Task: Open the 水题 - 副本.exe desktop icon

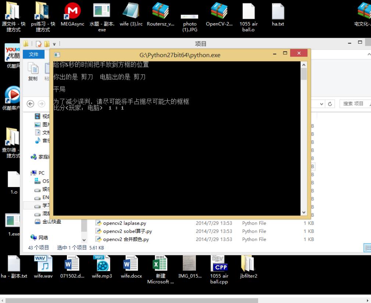Action: (x=102, y=17)
